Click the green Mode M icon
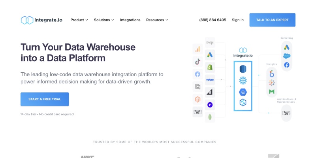The image size is (316, 158). coord(272,92)
